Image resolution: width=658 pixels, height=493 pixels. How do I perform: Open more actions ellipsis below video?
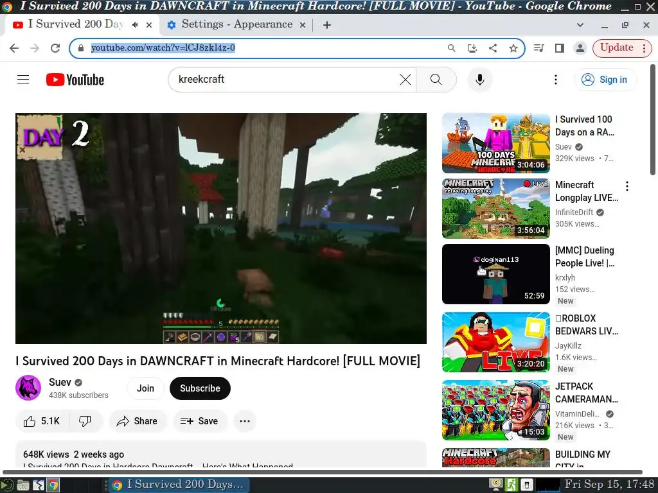point(245,421)
